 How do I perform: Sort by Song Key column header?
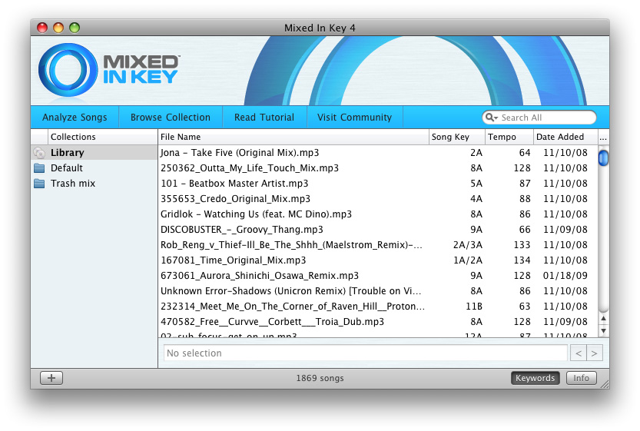(456, 137)
